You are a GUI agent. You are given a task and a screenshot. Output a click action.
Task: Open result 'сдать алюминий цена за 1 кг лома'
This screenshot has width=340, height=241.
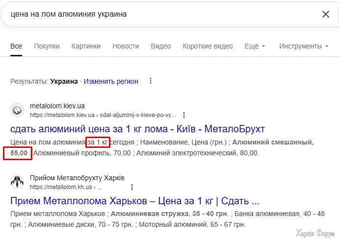tap(137, 129)
